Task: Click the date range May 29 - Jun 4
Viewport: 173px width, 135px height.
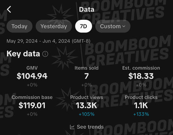Action: coord(48,41)
